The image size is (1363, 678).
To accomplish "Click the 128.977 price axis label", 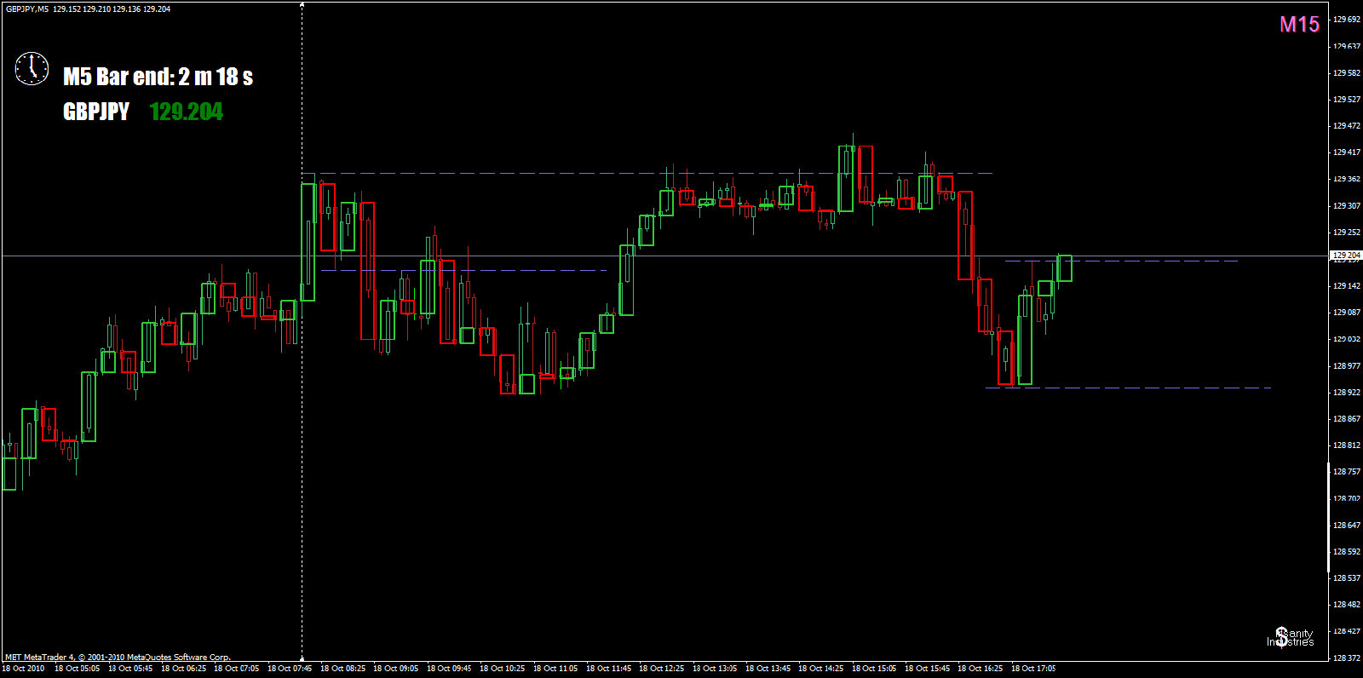I will [1347, 365].
